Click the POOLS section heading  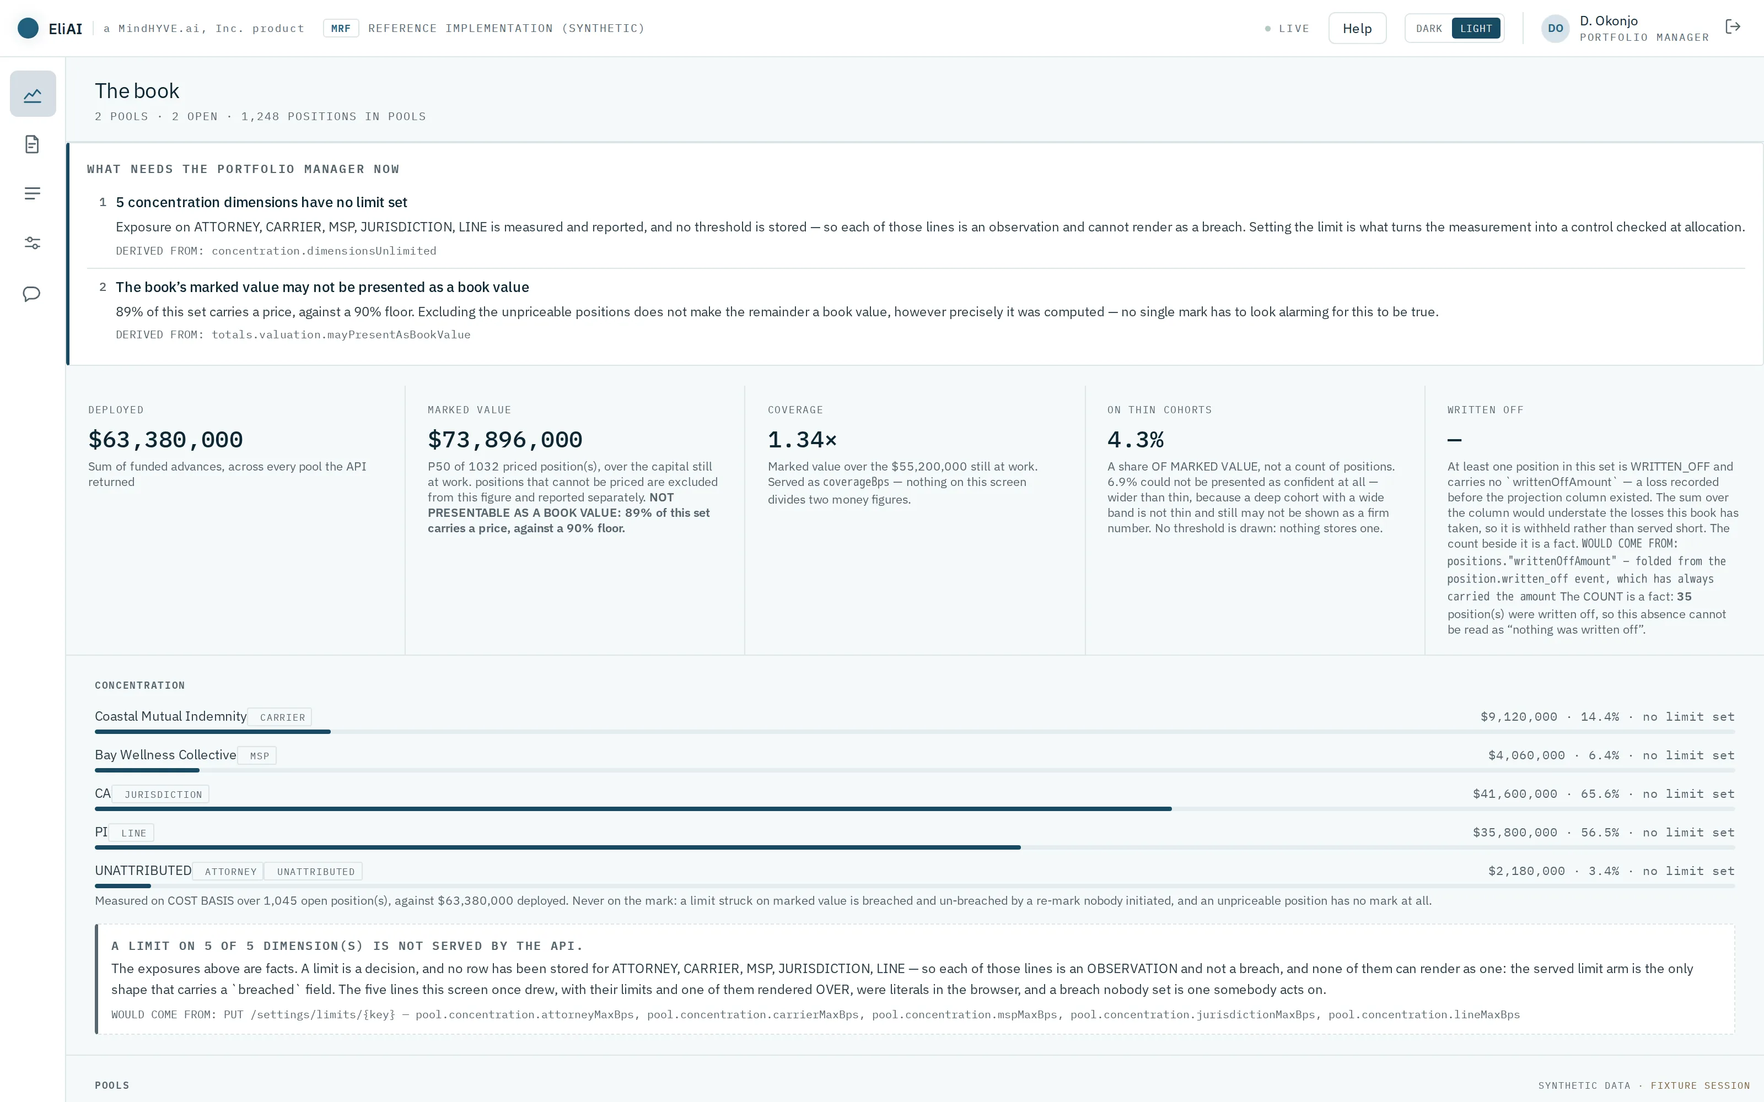click(x=112, y=1085)
